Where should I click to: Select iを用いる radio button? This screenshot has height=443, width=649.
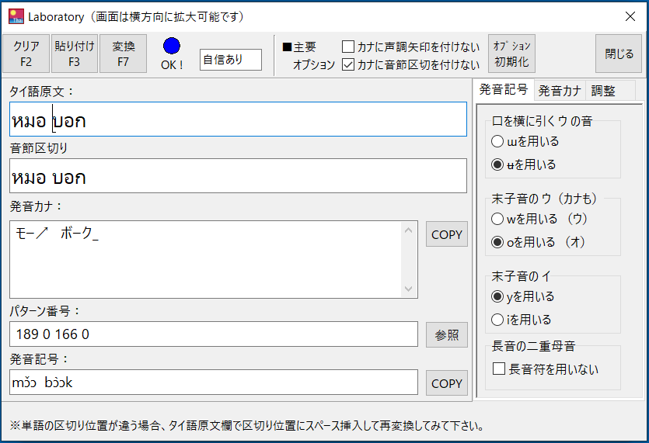tap(497, 320)
